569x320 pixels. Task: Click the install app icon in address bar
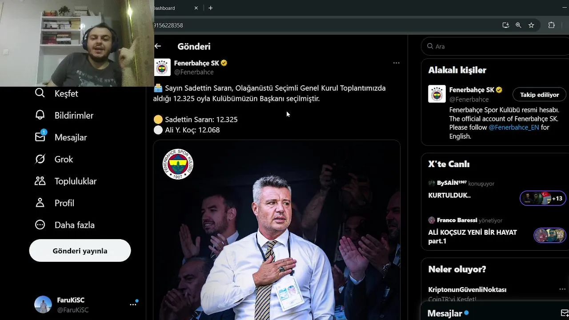click(505, 25)
